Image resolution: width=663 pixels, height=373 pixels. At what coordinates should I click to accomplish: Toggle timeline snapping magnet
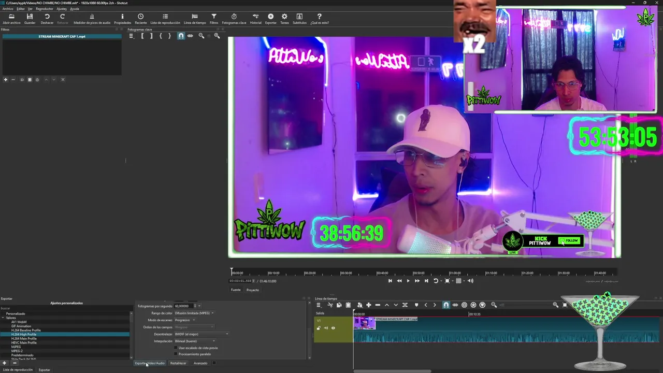[446, 305]
